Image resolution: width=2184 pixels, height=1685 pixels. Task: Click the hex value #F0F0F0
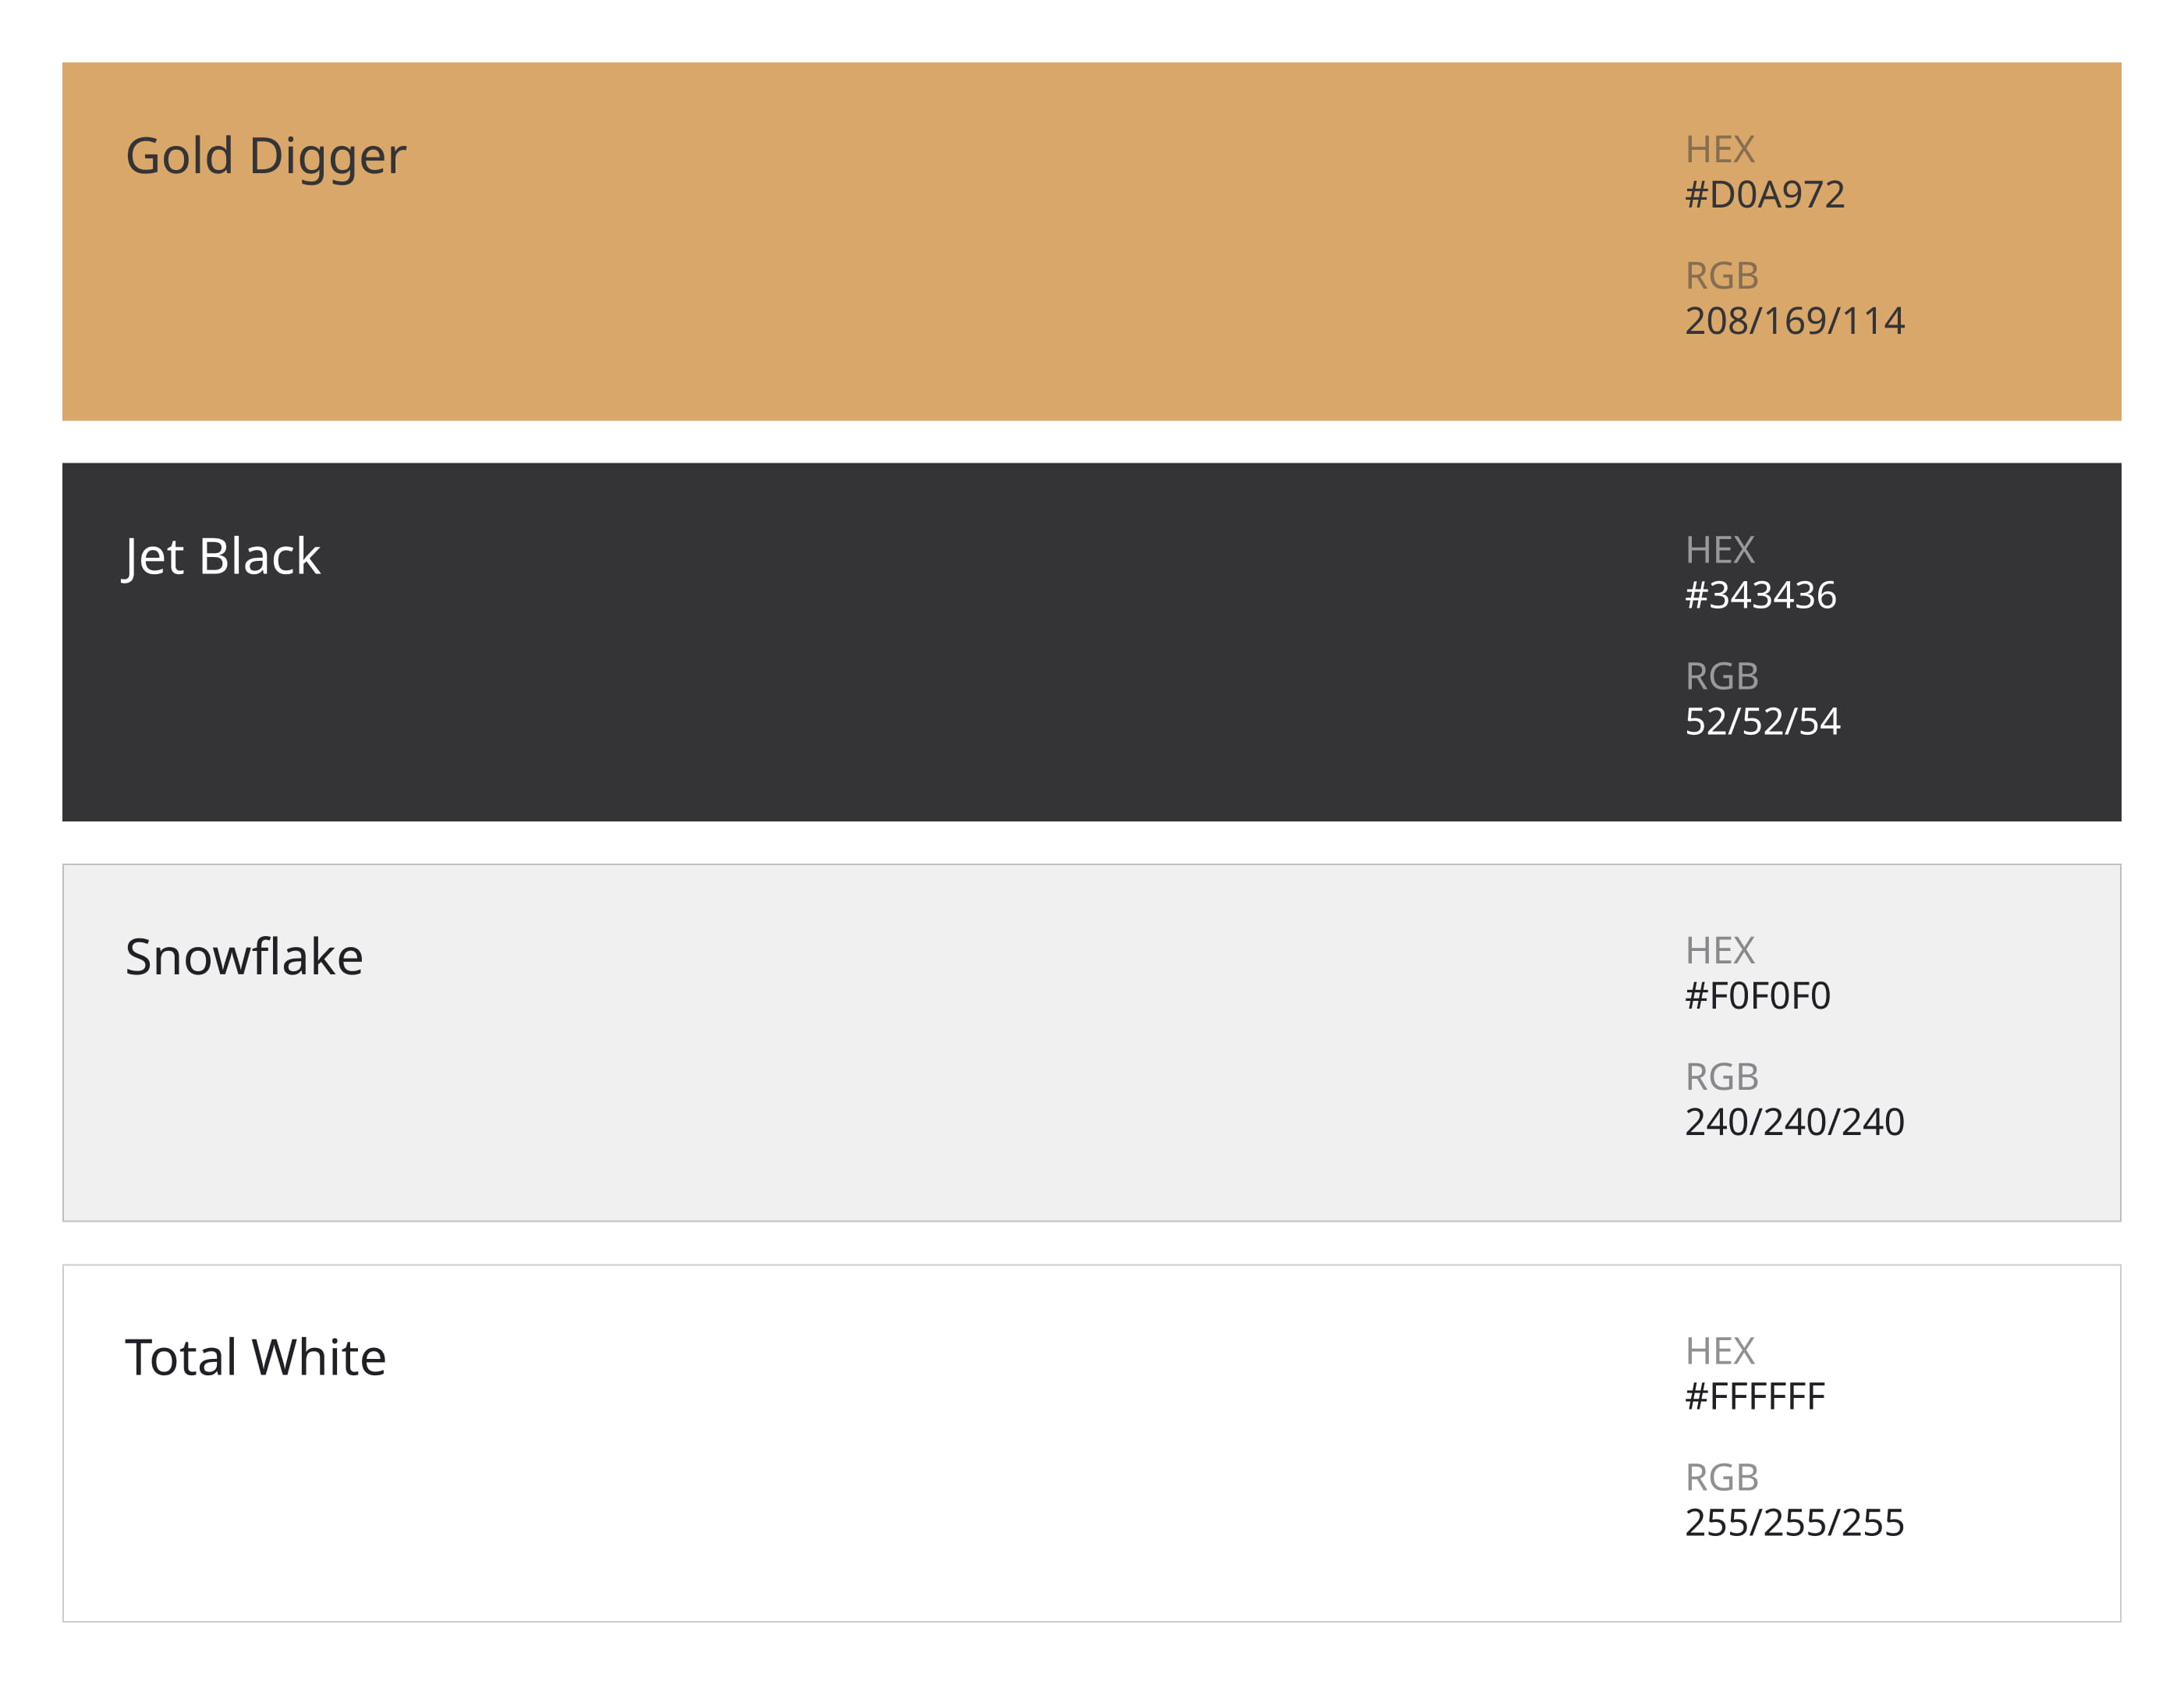click(1757, 996)
